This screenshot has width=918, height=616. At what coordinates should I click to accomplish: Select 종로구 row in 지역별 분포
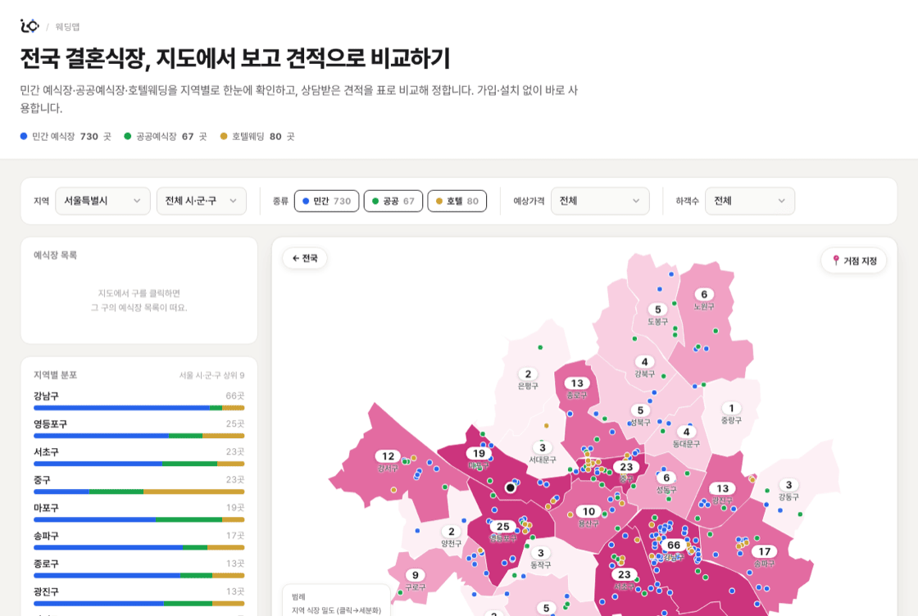139,569
